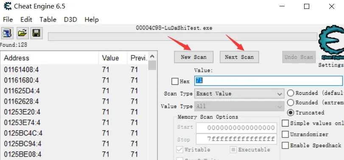Sort by the Address column header
Screen dimensions: 344x160
coord(50,58)
